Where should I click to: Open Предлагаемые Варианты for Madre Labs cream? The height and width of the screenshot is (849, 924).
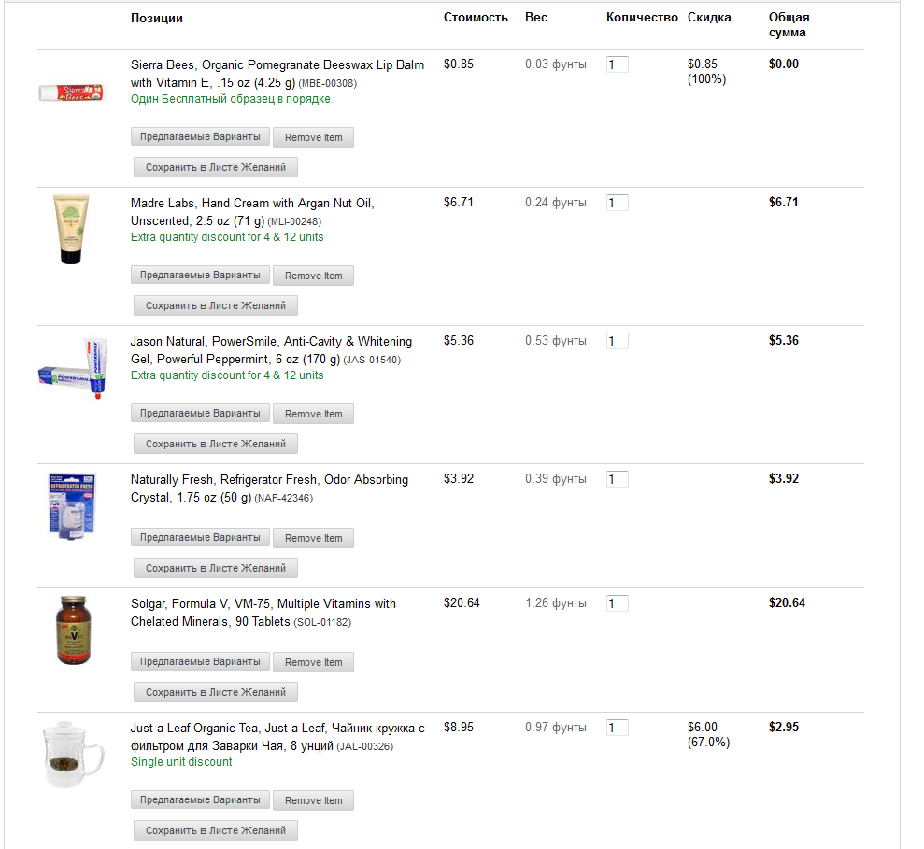[x=200, y=275]
